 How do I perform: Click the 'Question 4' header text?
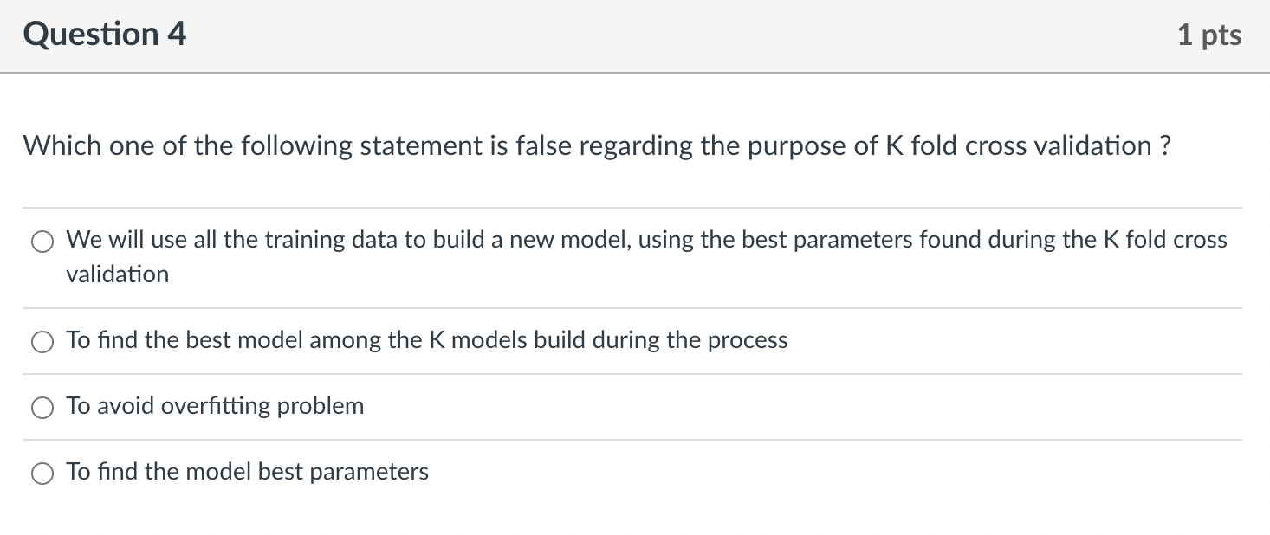pos(104,34)
